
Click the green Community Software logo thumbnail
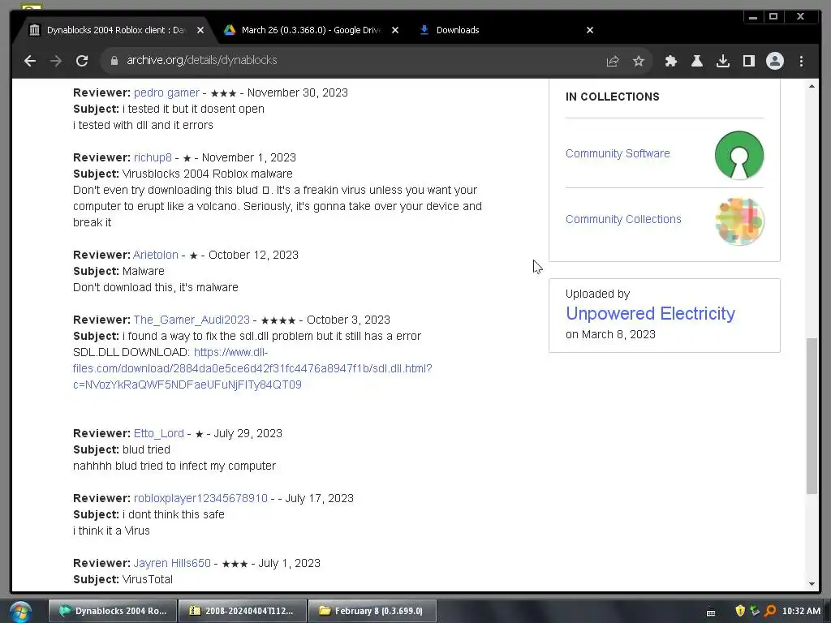pyautogui.click(x=738, y=155)
